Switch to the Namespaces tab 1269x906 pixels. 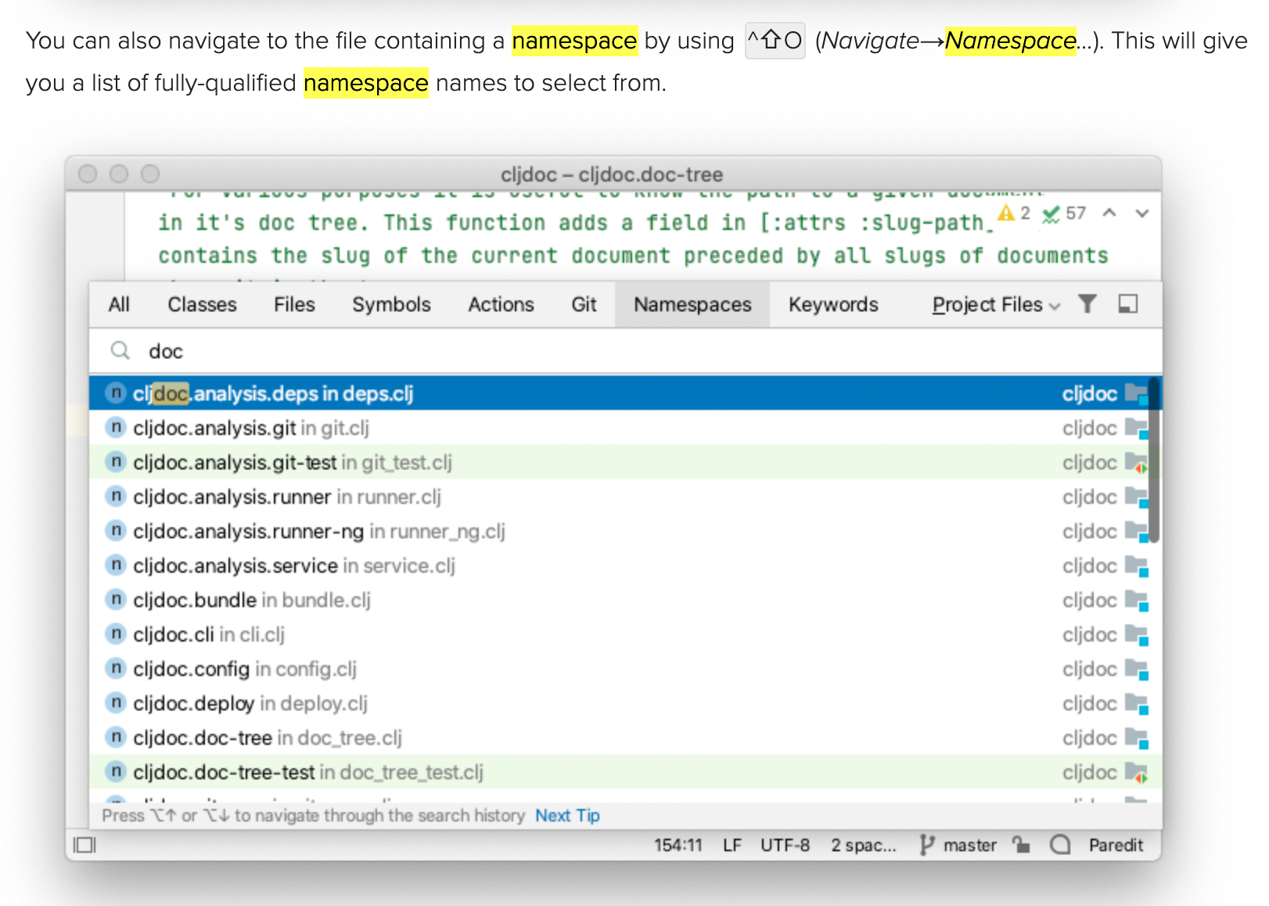pyautogui.click(x=692, y=305)
